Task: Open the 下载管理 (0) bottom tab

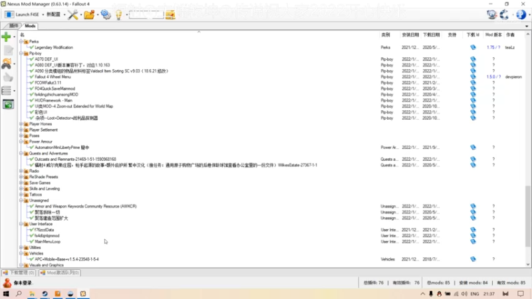Action: 19,272
